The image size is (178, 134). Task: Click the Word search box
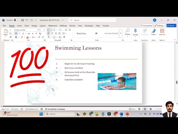pyautogui.click(x=92, y=20)
